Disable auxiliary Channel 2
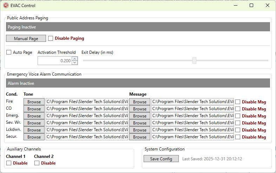This screenshot has width=276, height=173. (37, 163)
